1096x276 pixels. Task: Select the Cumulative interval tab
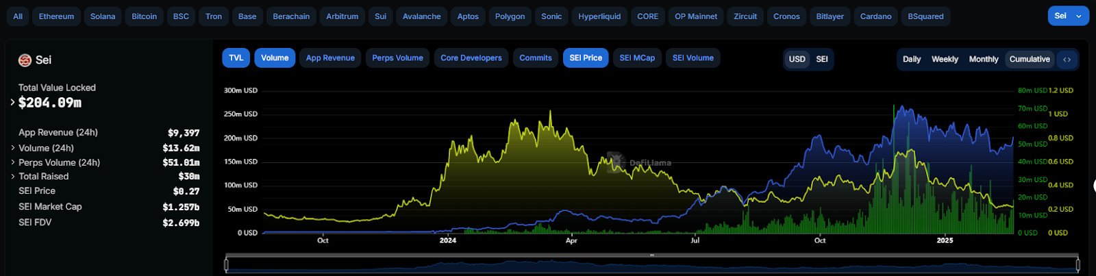coord(1030,60)
